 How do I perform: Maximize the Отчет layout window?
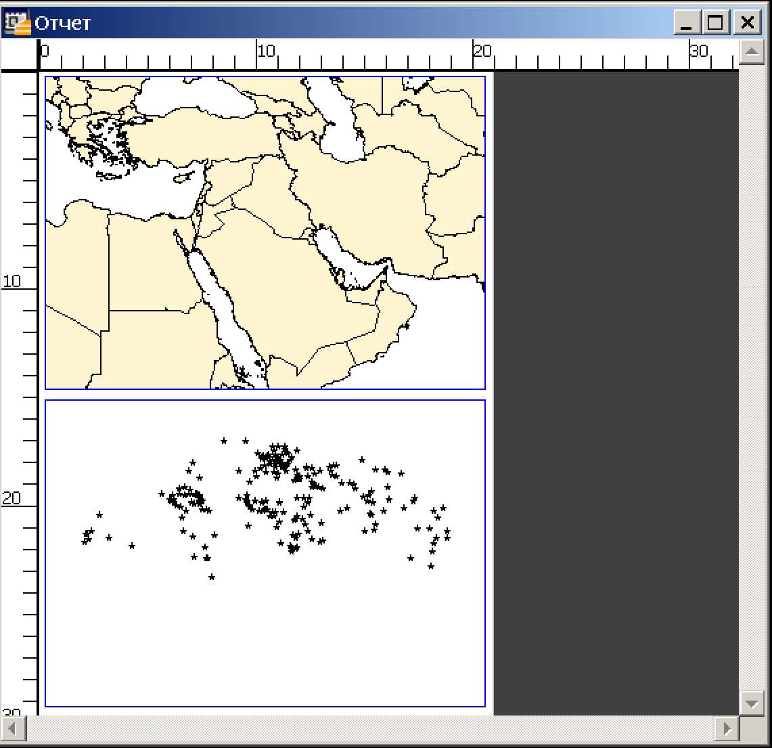[x=717, y=23]
